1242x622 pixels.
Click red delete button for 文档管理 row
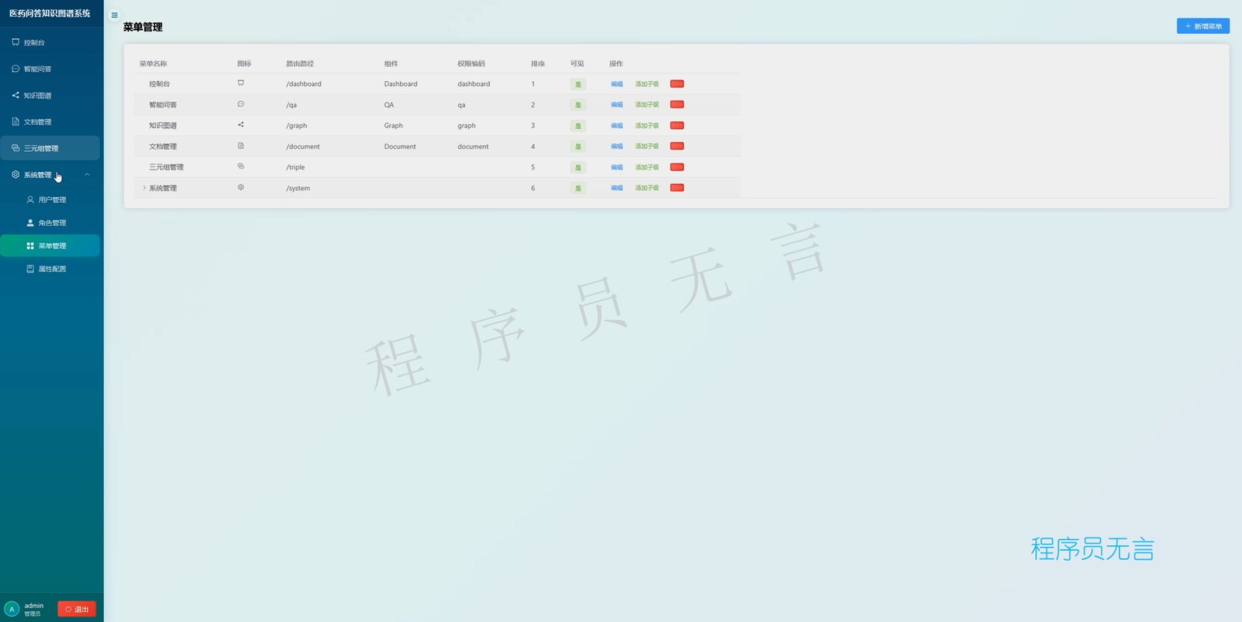pos(677,146)
